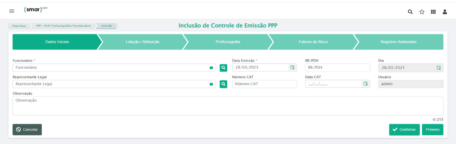Focus the Observação text area

coord(228,106)
